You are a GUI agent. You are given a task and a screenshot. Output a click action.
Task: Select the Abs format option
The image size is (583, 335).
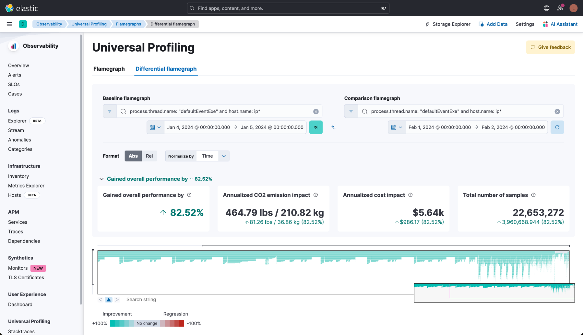[133, 156]
